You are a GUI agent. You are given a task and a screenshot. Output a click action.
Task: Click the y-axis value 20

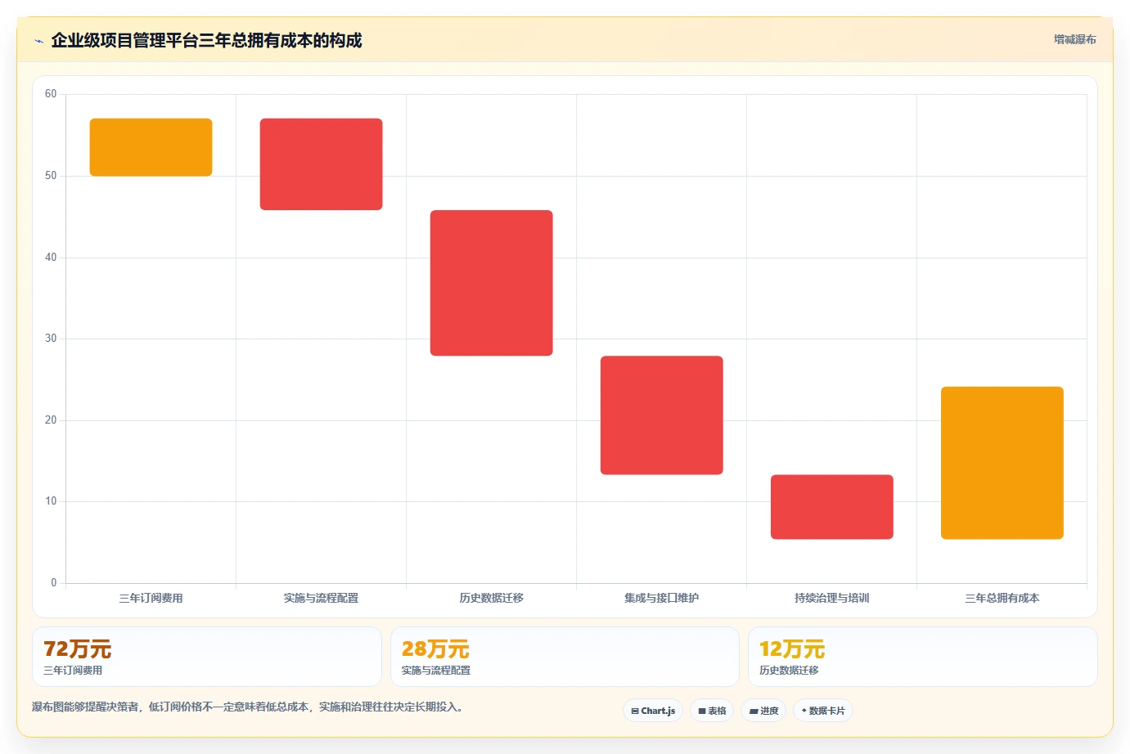(x=51, y=420)
